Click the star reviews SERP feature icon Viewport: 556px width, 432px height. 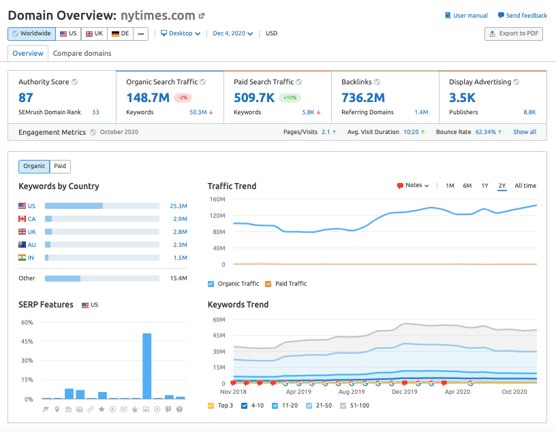[102, 410]
